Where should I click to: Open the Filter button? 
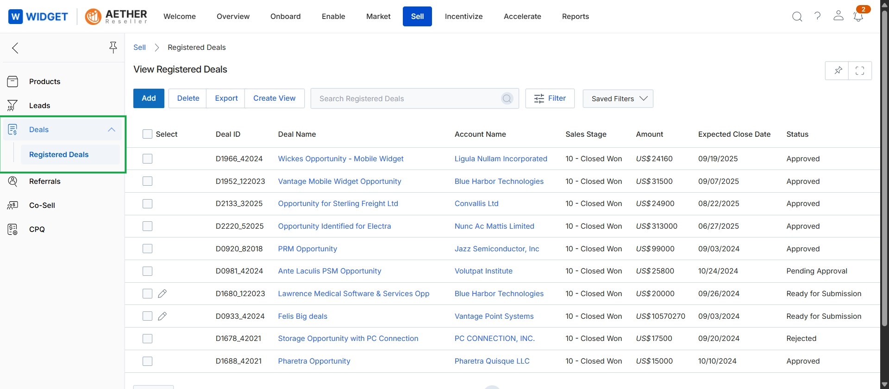point(550,98)
